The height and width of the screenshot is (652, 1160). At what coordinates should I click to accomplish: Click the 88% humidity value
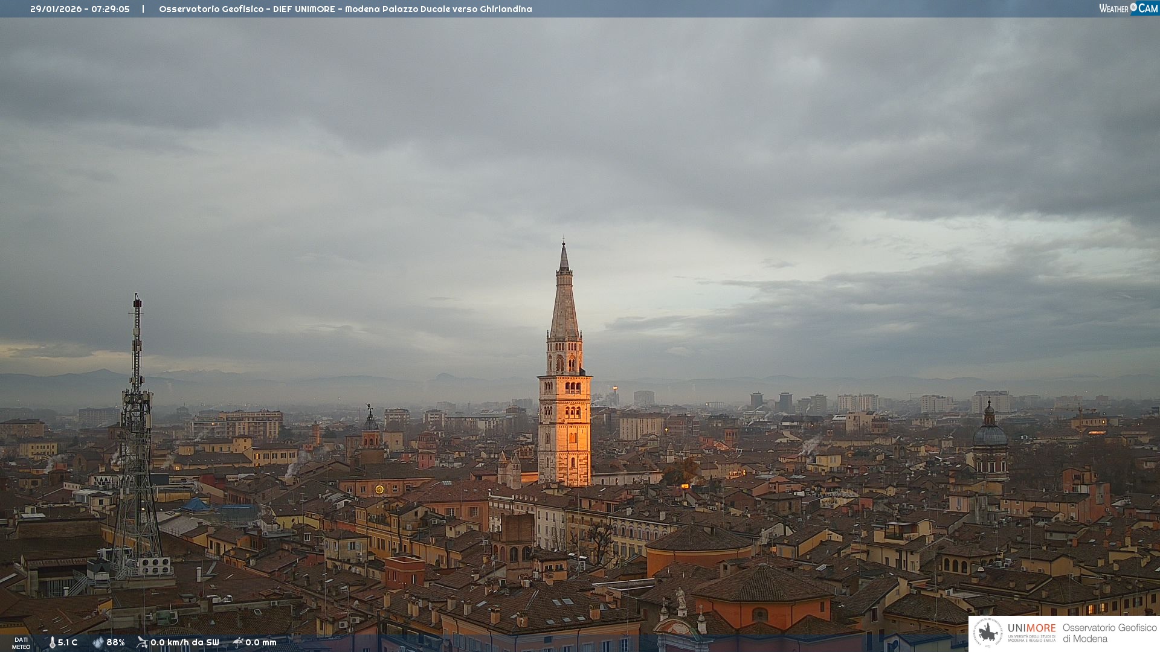tap(115, 642)
